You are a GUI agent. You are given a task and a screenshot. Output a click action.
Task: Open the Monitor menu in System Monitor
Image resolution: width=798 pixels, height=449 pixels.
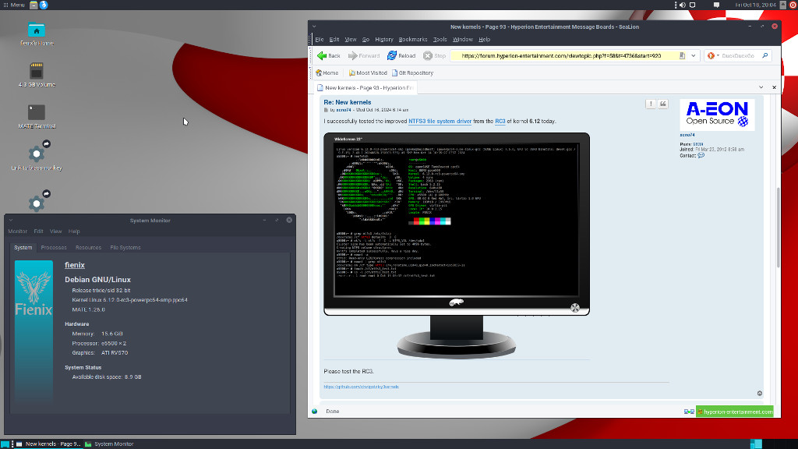tap(17, 231)
